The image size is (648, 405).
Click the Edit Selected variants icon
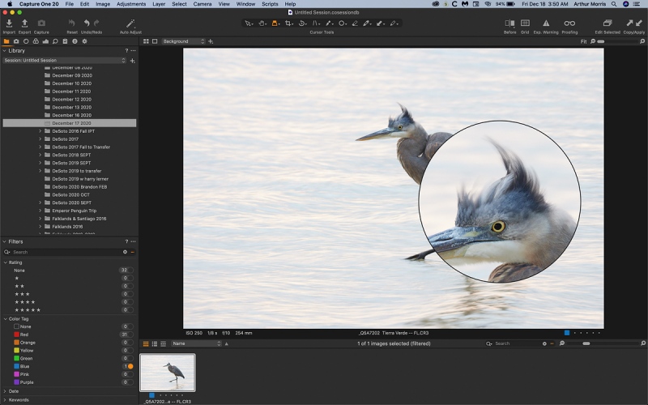point(607,23)
